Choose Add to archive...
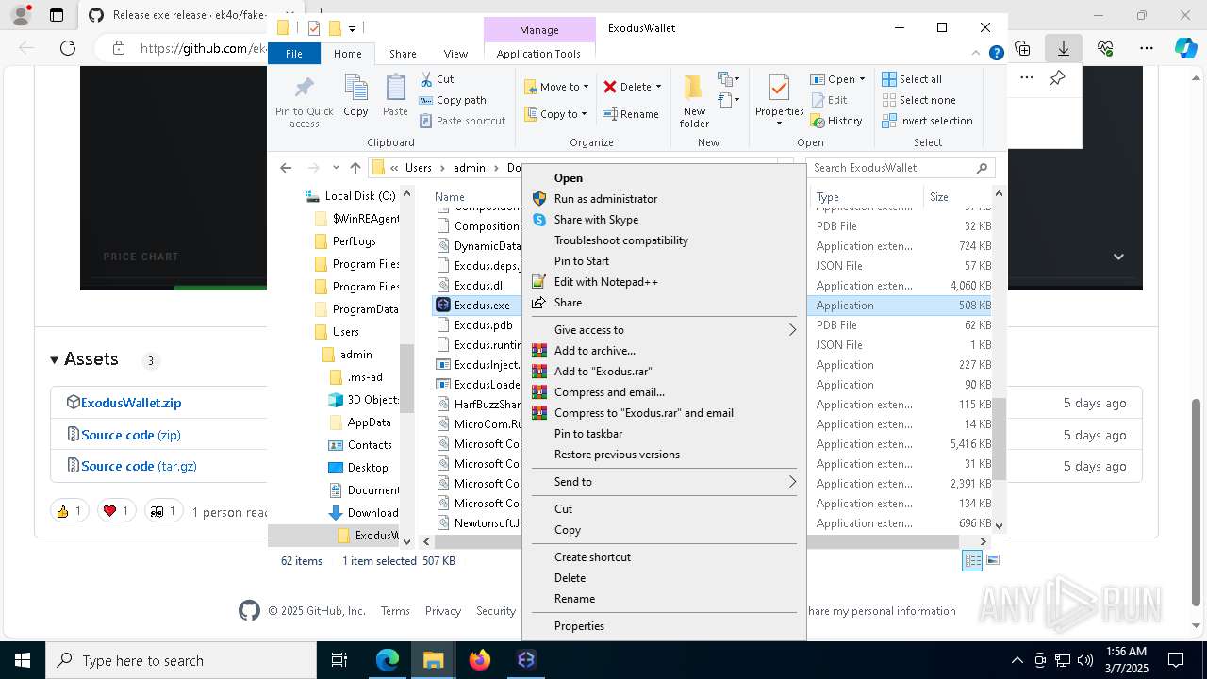Image resolution: width=1207 pixels, height=679 pixels. click(663, 351)
